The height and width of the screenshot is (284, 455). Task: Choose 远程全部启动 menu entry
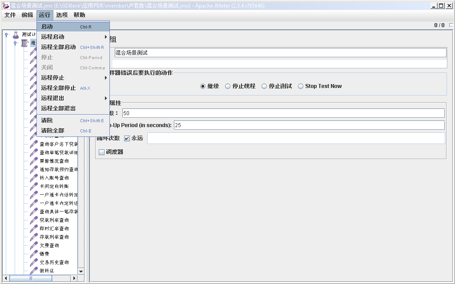click(x=73, y=47)
